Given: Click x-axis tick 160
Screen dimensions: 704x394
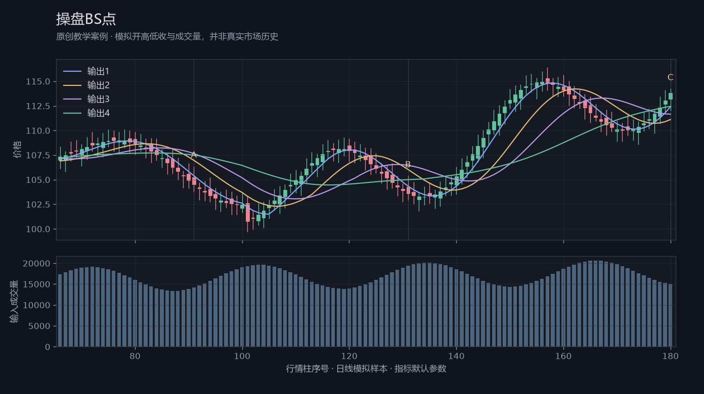Looking at the screenshot, I should click(563, 356).
